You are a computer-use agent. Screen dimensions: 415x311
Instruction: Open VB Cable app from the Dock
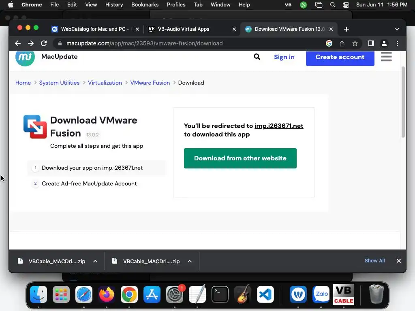(344, 294)
